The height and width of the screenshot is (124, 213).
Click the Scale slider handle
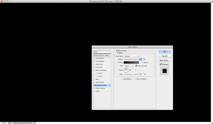point(132,74)
